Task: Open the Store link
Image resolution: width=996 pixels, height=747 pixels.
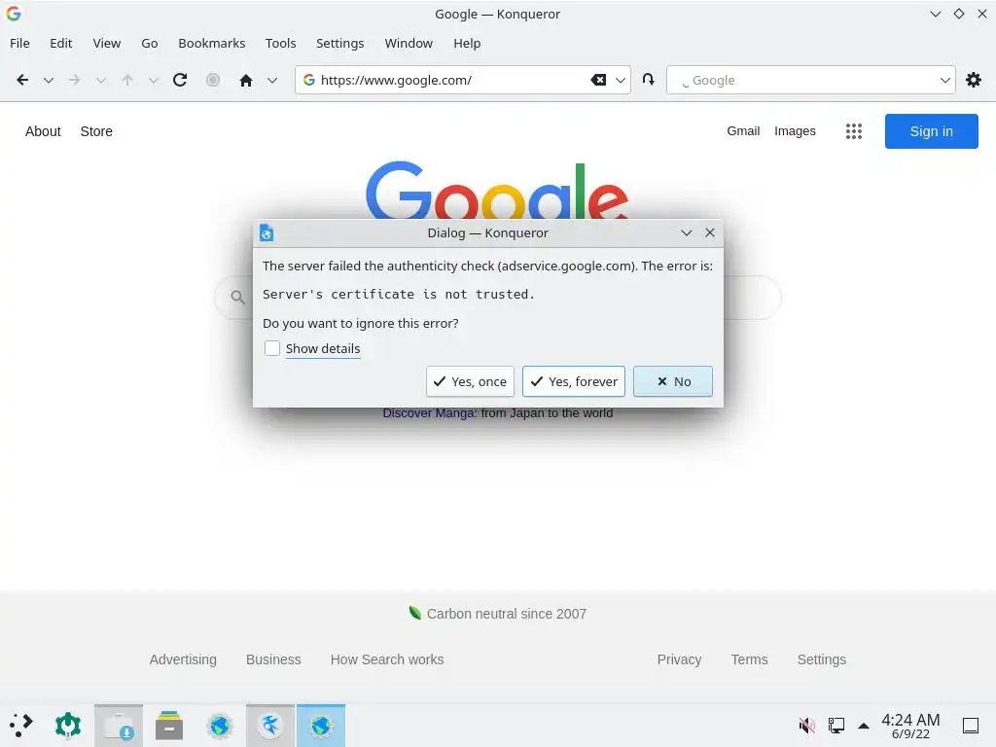Action: click(x=96, y=131)
